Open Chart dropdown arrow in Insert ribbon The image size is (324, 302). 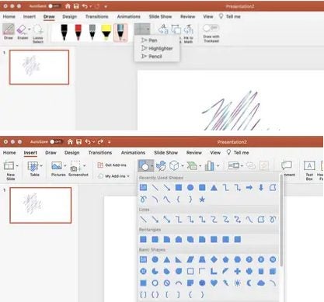pos(218,165)
